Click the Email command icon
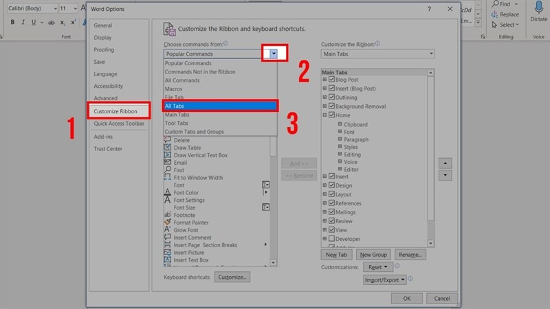The image size is (550, 309). [x=168, y=162]
